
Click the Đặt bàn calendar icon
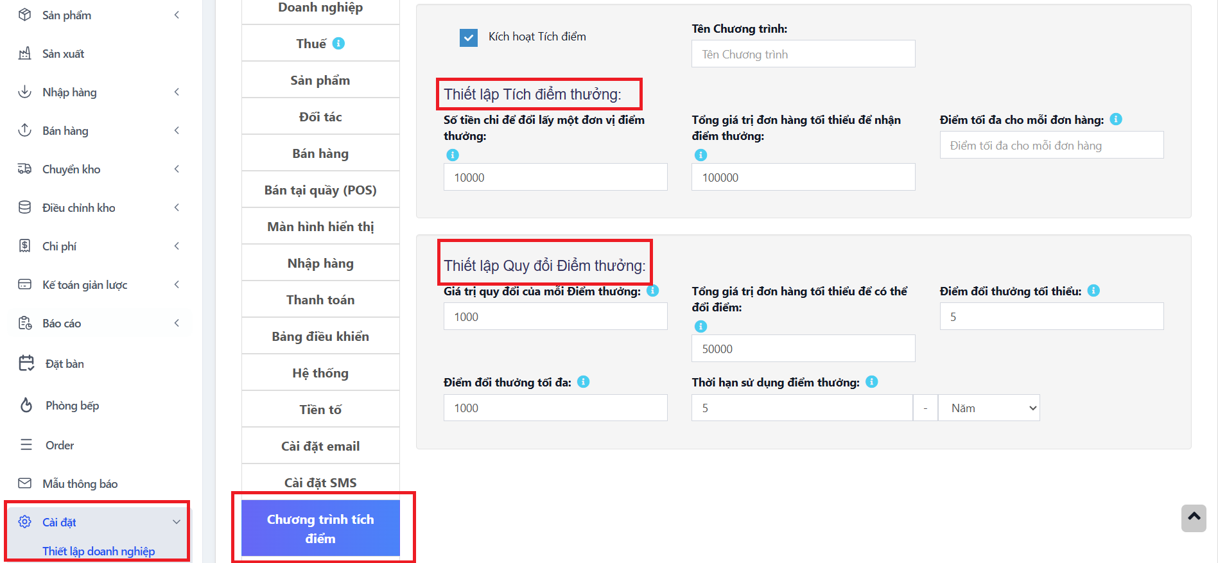tap(26, 363)
